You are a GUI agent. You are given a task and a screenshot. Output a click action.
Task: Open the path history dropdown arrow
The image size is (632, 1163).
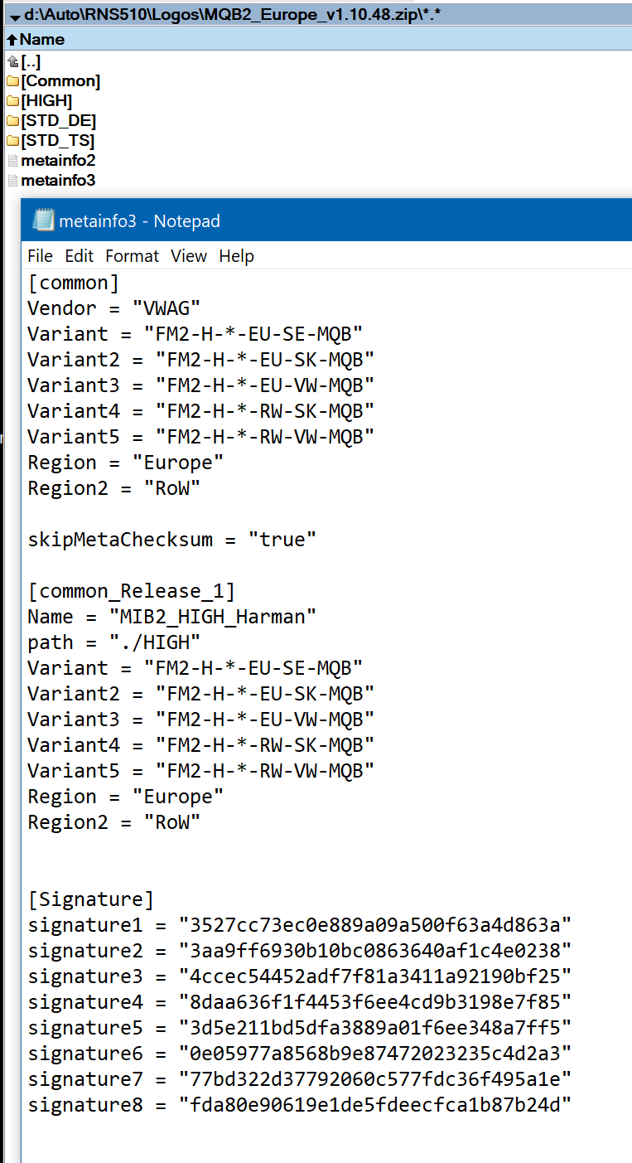point(15,16)
